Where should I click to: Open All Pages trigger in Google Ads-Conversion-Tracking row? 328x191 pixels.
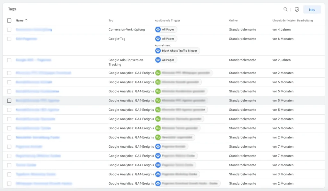pyautogui.click(x=166, y=60)
